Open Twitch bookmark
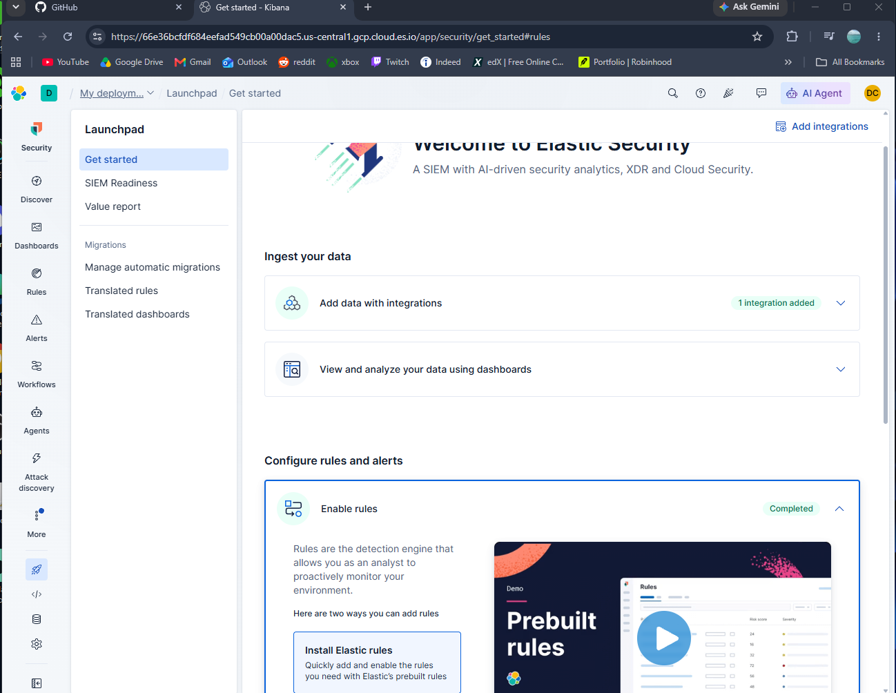This screenshot has width=896, height=693. point(390,62)
